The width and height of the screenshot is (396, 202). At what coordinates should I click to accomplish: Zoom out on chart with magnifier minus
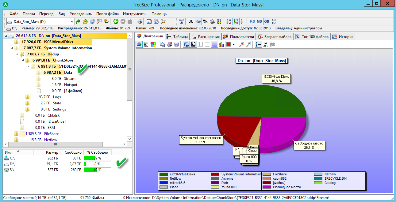coord(249,44)
